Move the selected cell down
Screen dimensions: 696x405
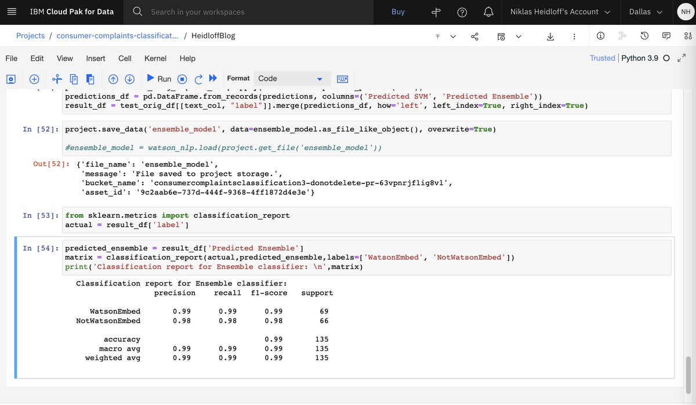coord(130,78)
